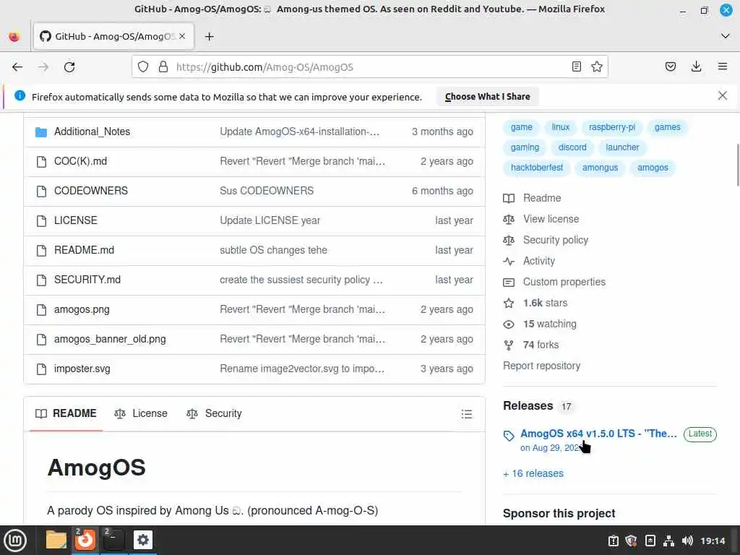Switch to the License tab
The height and width of the screenshot is (555, 740).
point(141,413)
